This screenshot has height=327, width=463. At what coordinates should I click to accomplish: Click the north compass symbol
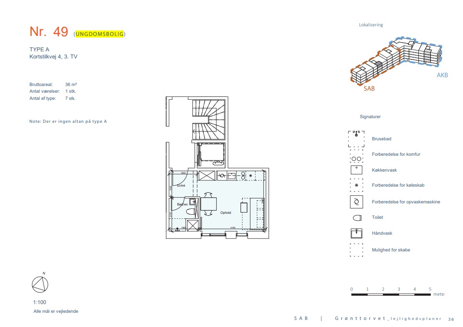[40, 284]
